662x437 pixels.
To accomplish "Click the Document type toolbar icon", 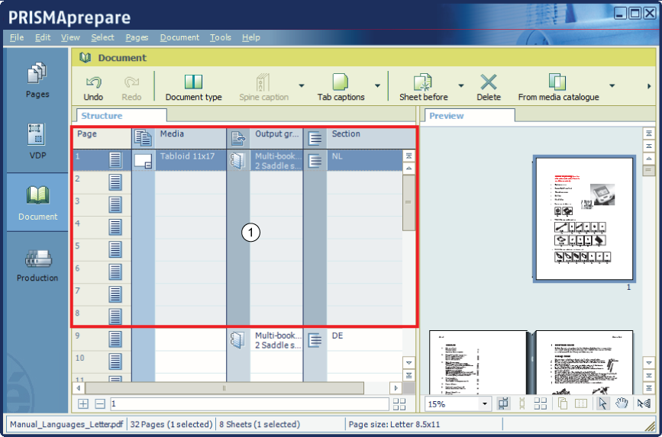I will [x=193, y=82].
